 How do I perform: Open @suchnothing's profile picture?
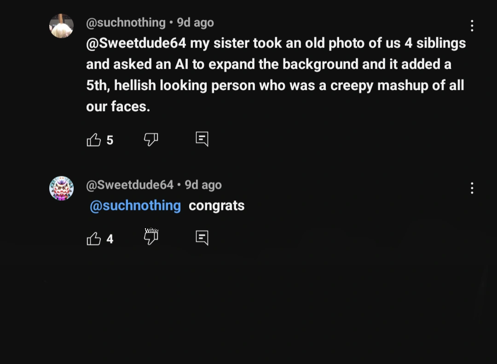tap(62, 26)
